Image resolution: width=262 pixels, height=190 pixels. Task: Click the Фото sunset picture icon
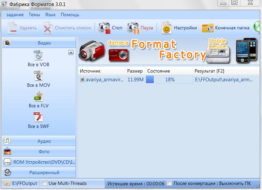[x=7, y=151]
